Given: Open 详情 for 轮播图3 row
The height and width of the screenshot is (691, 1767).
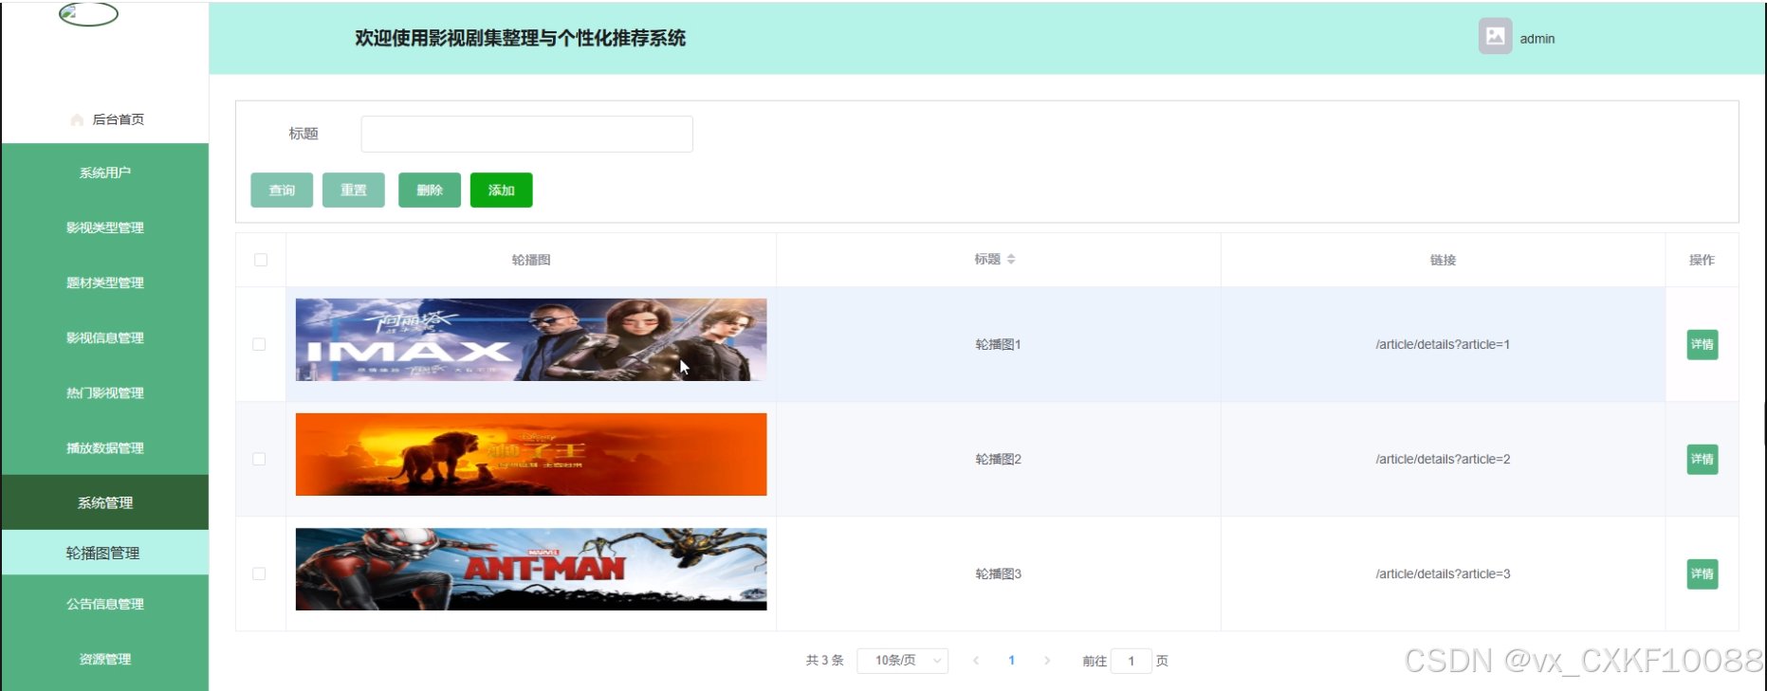Looking at the screenshot, I should point(1703,573).
